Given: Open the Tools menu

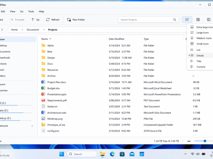Looking at the screenshot, I should pyautogui.click(x=31, y=11).
